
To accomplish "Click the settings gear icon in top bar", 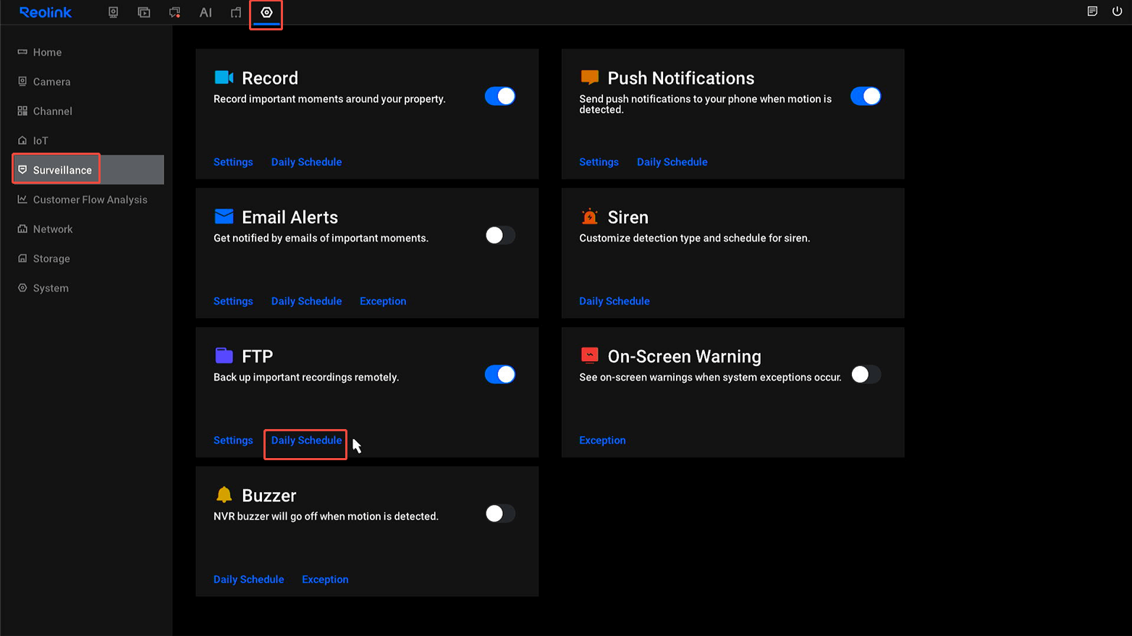I will (x=266, y=12).
